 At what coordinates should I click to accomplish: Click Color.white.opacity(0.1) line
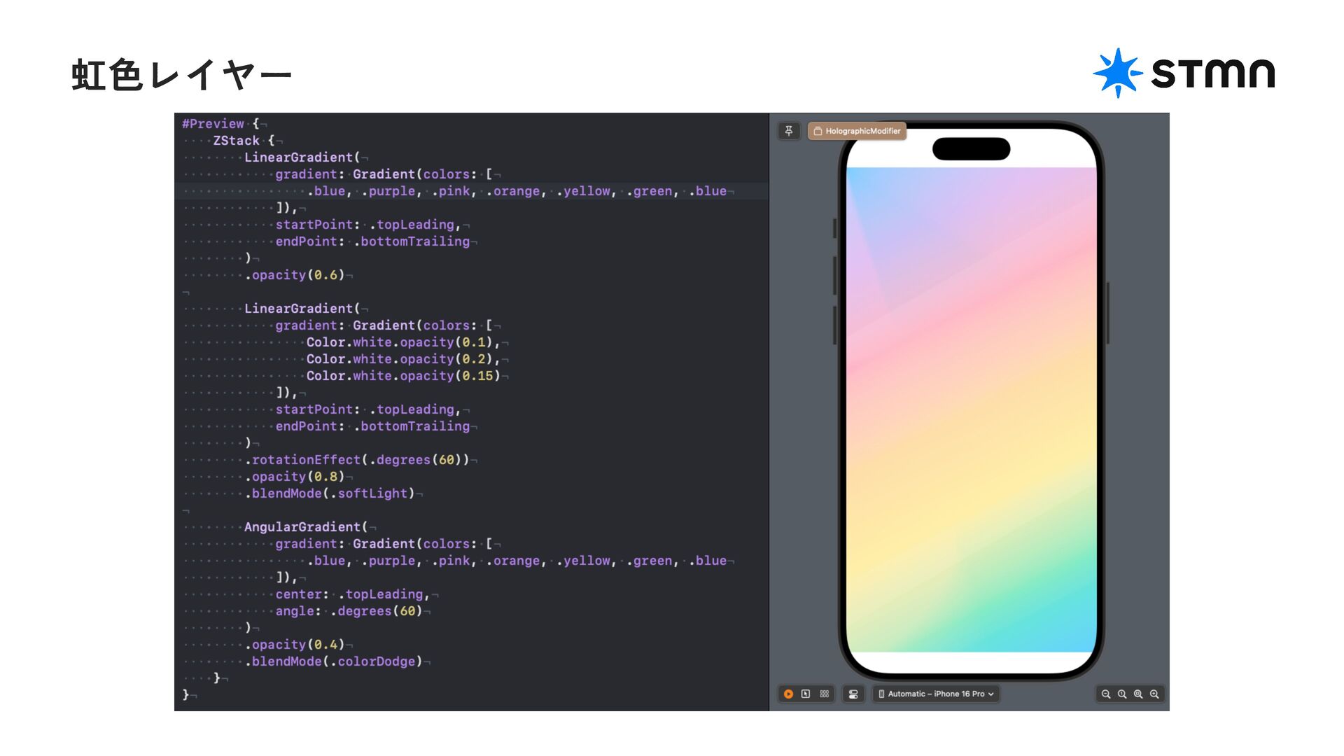(x=403, y=342)
